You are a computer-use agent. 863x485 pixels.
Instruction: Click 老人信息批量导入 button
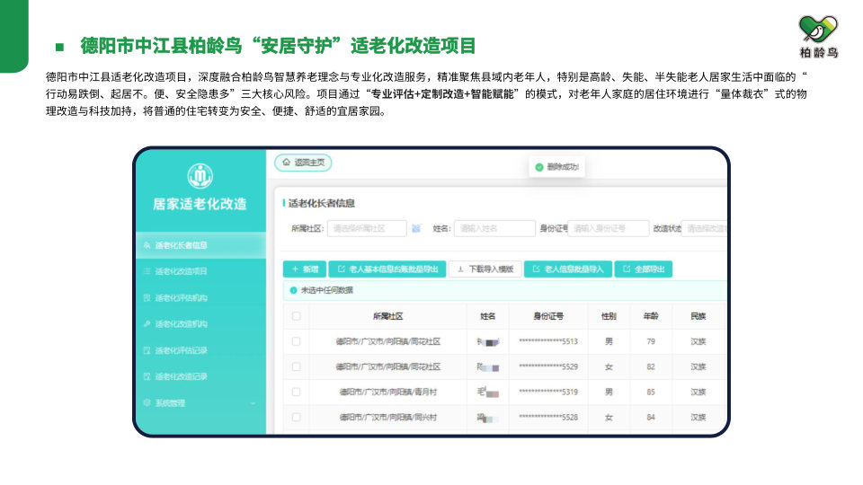point(568,269)
